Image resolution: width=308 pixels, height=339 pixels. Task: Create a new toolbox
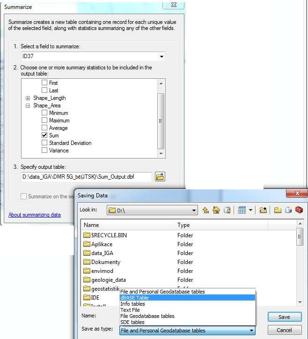coord(299,210)
